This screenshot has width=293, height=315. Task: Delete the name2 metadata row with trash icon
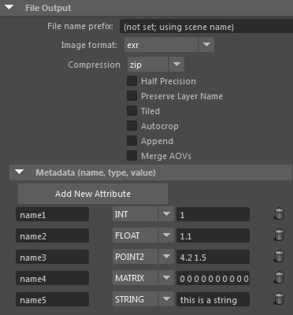click(x=279, y=235)
